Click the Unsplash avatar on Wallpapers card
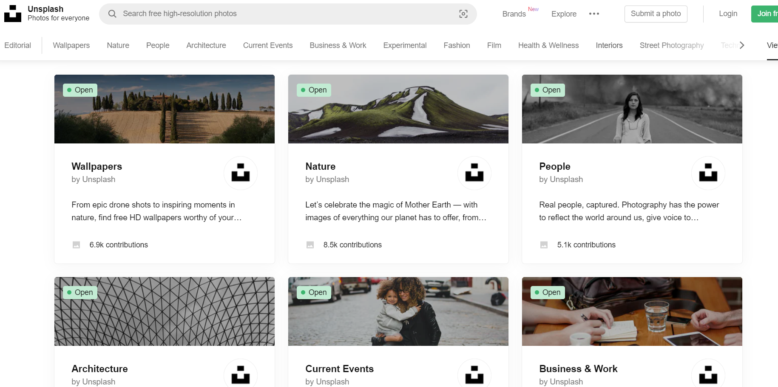The height and width of the screenshot is (387, 778). coord(240,173)
